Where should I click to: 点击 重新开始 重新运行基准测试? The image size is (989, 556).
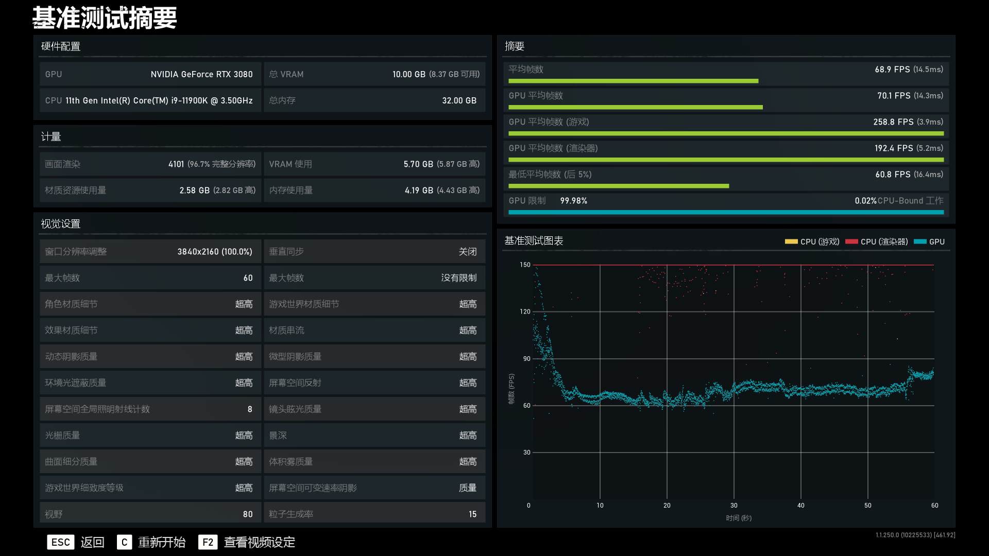[x=161, y=542]
